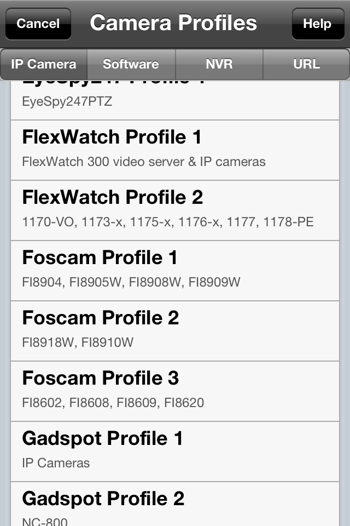Select the EyeSpy247PTZ profile row
Screen dimensions: 350x526
175,100
